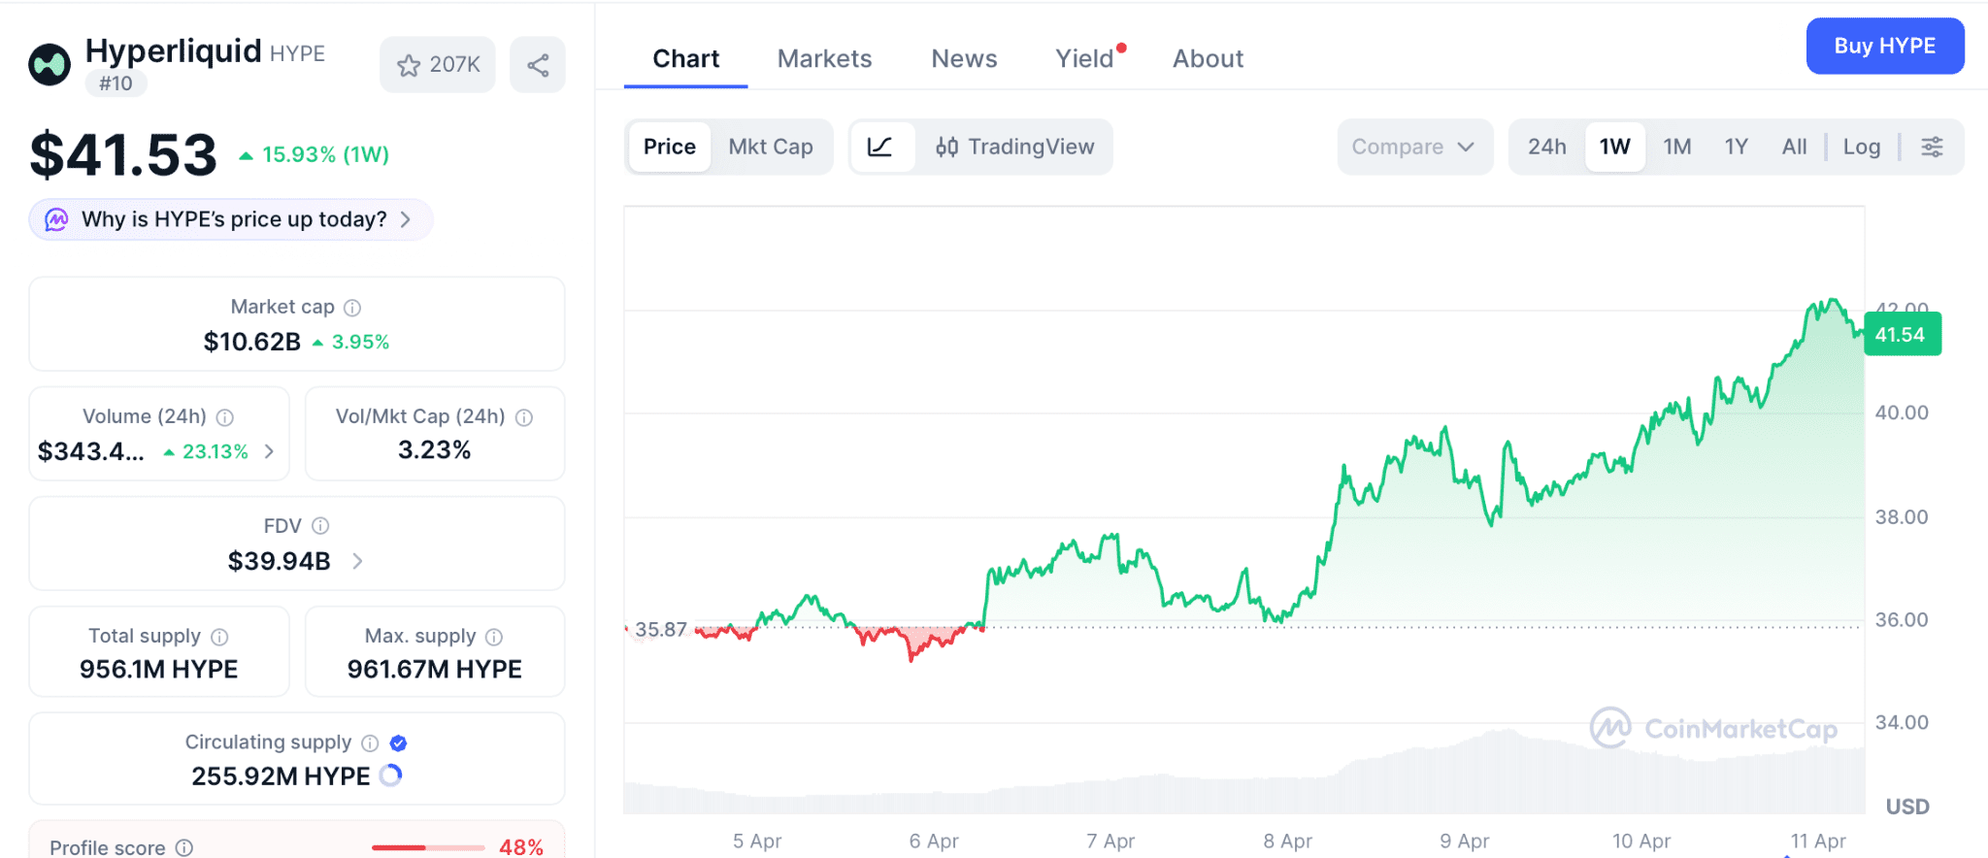The image size is (1988, 858).
Task: Expand Volume (24h) details arrow
Action: click(270, 451)
